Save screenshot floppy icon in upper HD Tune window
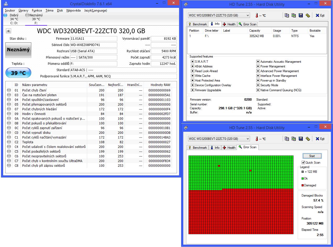Screen dimensions: 333x247 (301, 15)
